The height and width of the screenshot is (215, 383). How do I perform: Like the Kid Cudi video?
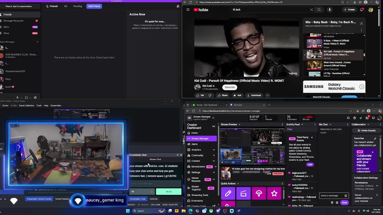pyautogui.click(x=200, y=95)
